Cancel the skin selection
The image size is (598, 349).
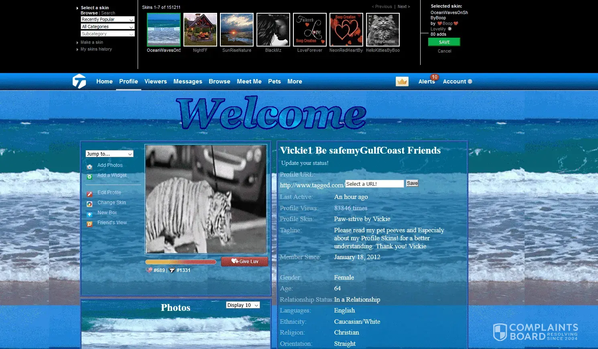point(444,51)
